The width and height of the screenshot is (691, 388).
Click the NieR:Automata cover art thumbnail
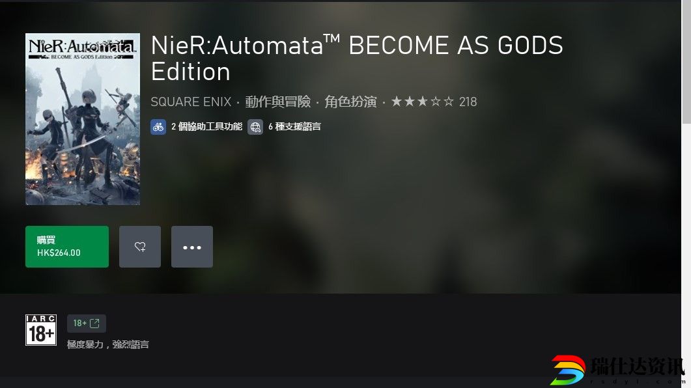pyautogui.click(x=83, y=119)
